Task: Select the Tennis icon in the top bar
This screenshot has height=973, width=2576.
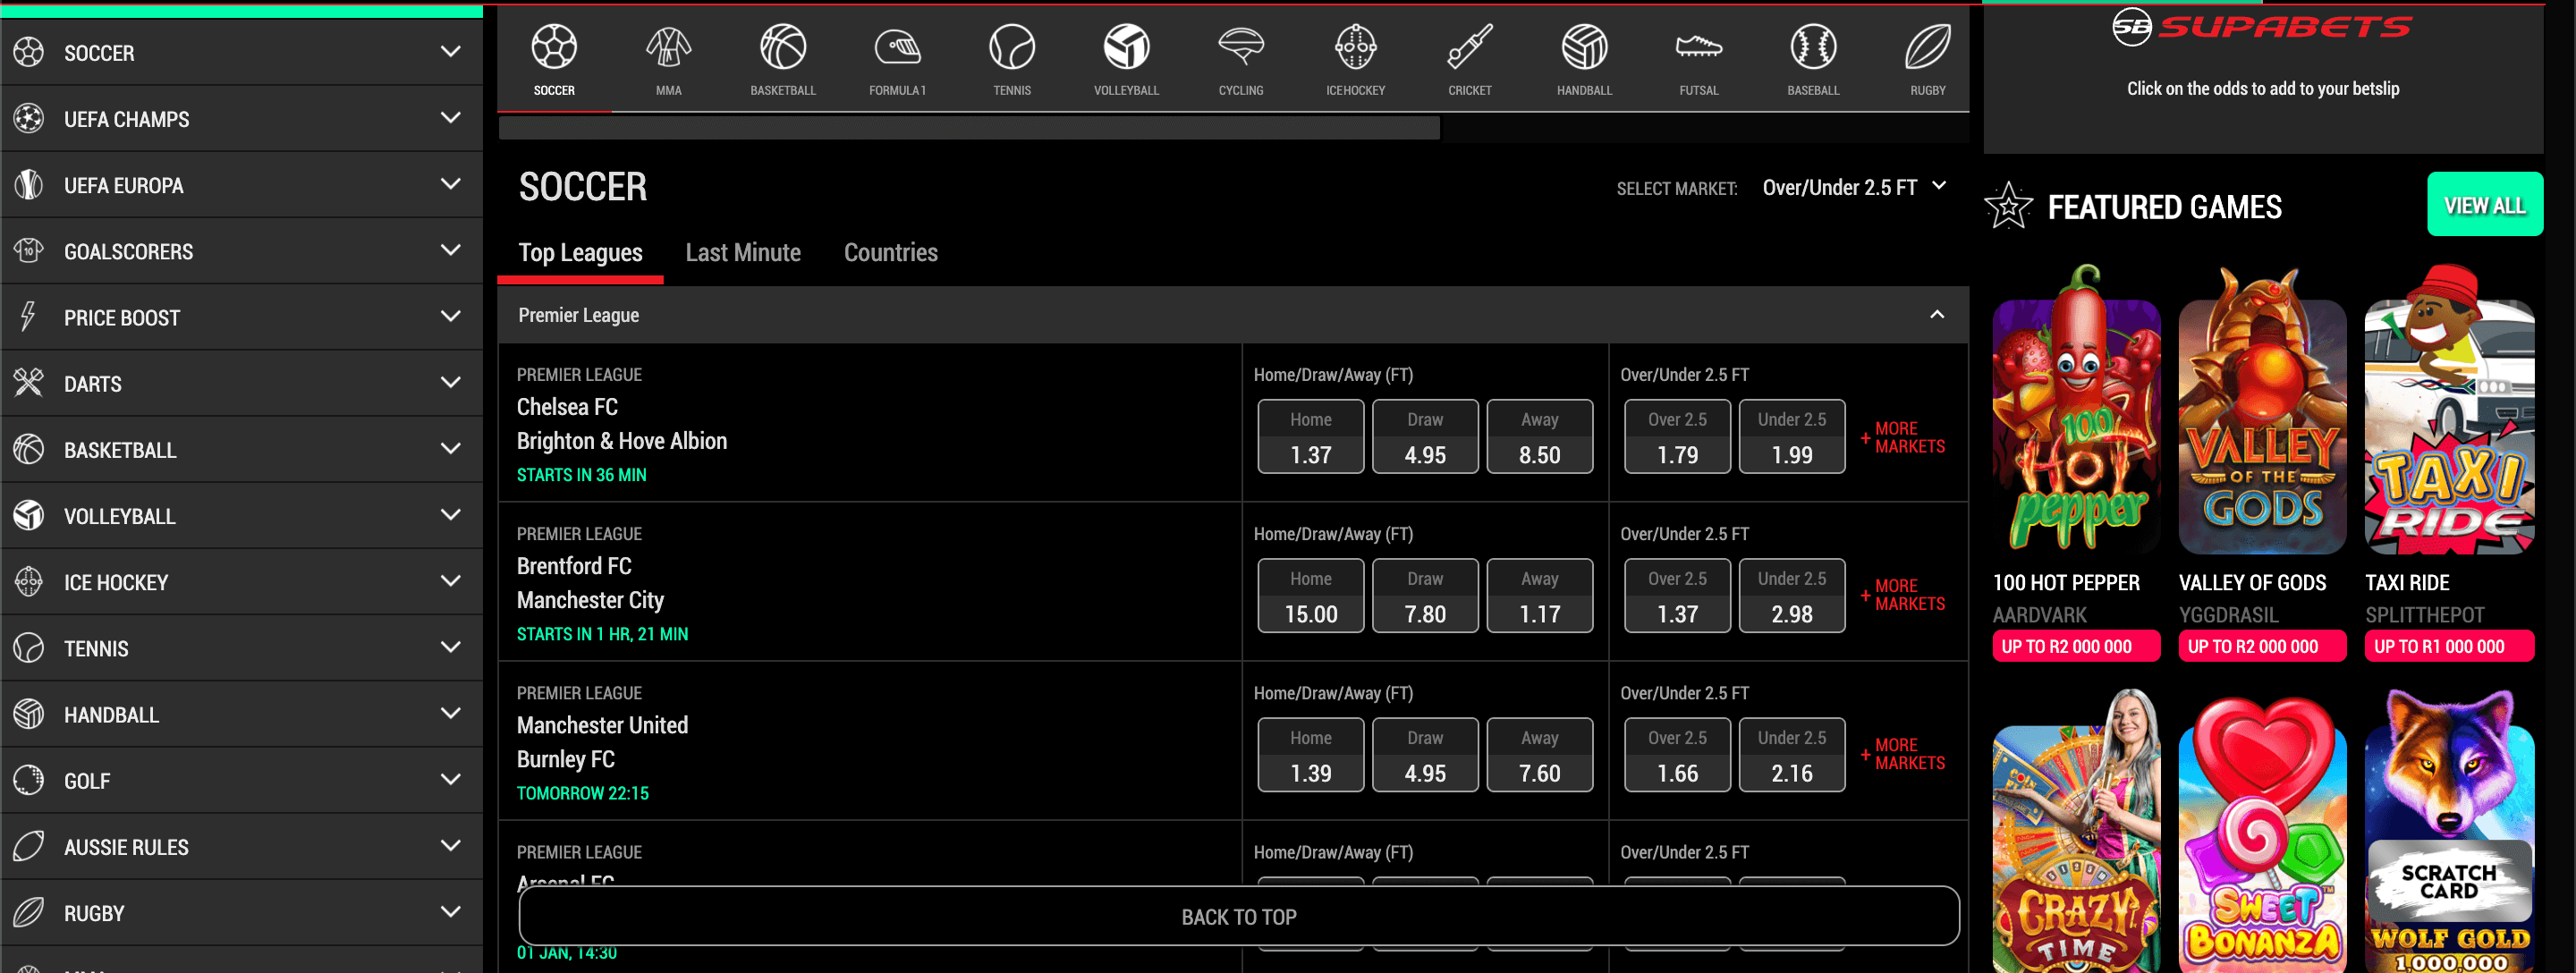Action: pyautogui.click(x=1012, y=47)
